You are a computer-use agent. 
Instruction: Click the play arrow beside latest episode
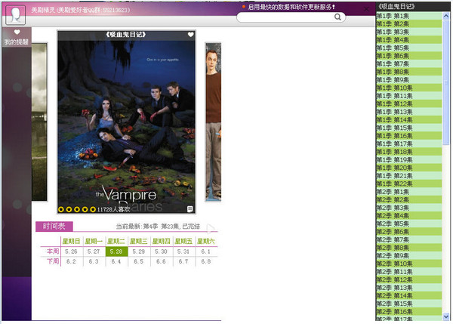(212, 227)
